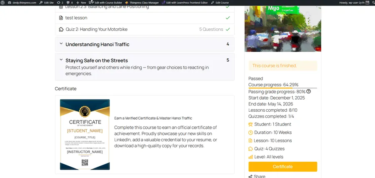375x178 pixels.
Task: Click the certificate description paragraph
Action: 165,136
